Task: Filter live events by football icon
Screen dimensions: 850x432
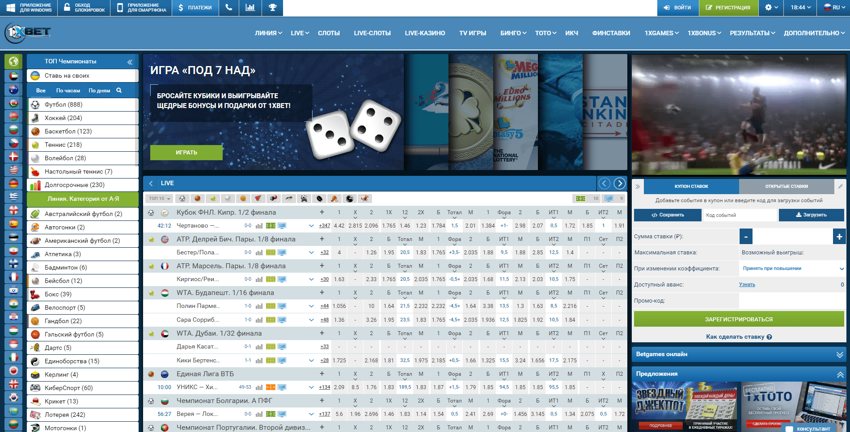Action: coord(182,199)
